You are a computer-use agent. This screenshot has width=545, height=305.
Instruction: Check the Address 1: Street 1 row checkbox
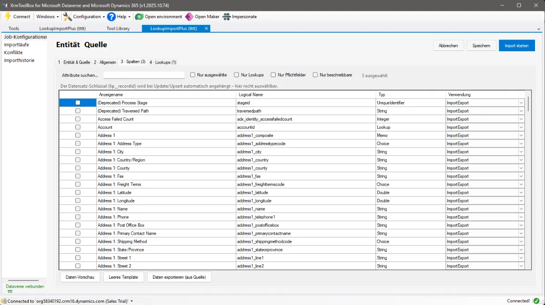pos(78,258)
